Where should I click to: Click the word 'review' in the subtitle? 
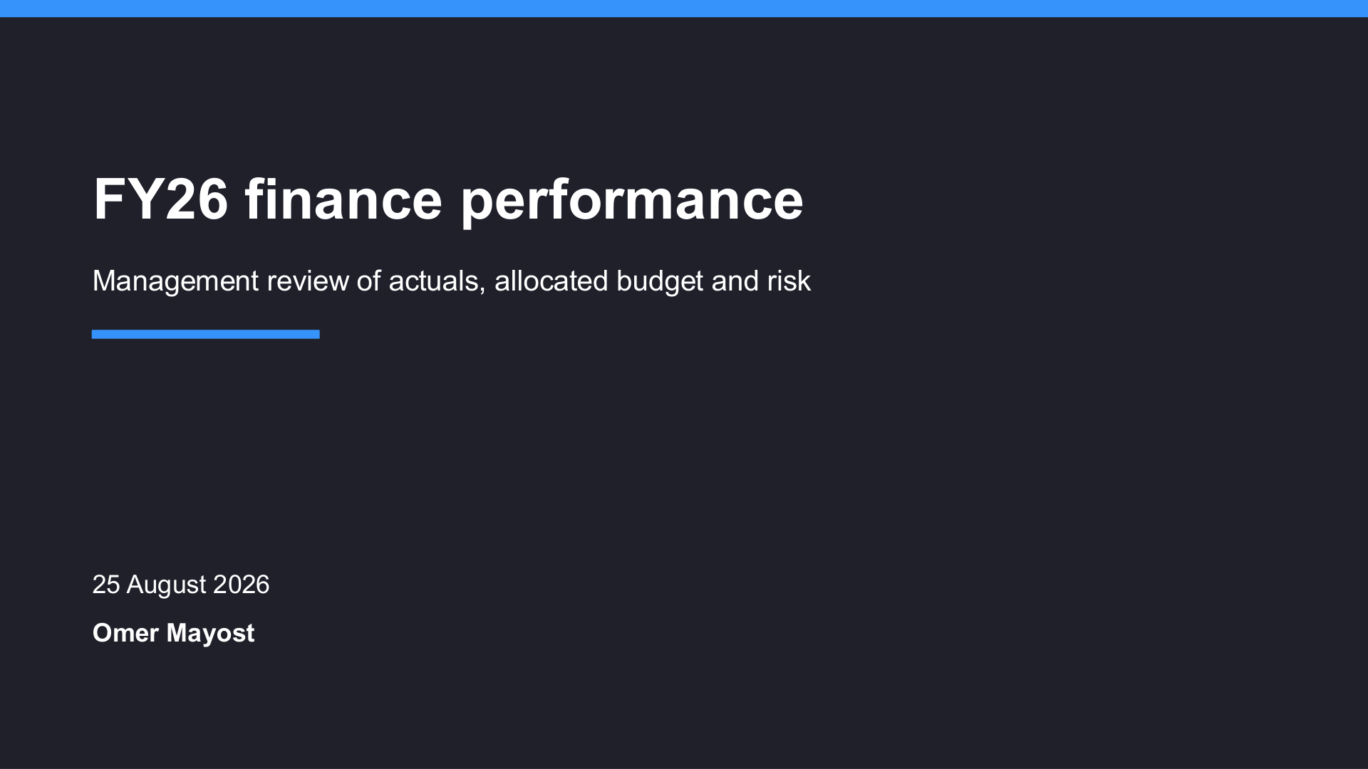(308, 281)
